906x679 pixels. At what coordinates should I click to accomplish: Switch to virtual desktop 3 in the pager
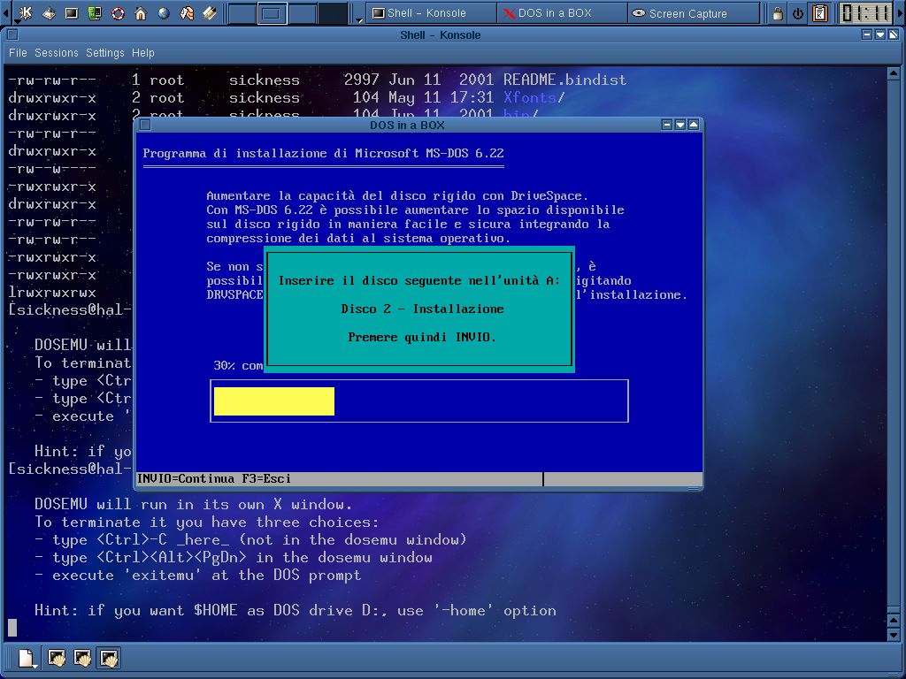303,13
